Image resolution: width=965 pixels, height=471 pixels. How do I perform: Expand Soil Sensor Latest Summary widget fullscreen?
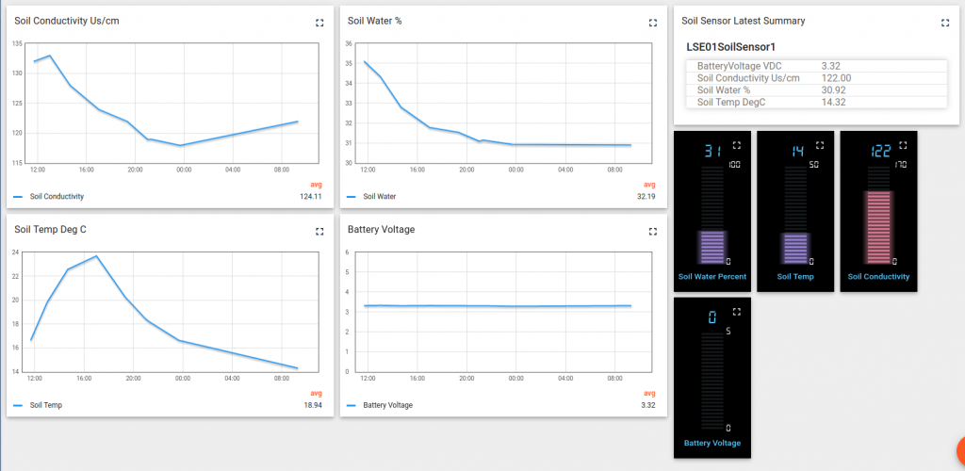(x=945, y=23)
